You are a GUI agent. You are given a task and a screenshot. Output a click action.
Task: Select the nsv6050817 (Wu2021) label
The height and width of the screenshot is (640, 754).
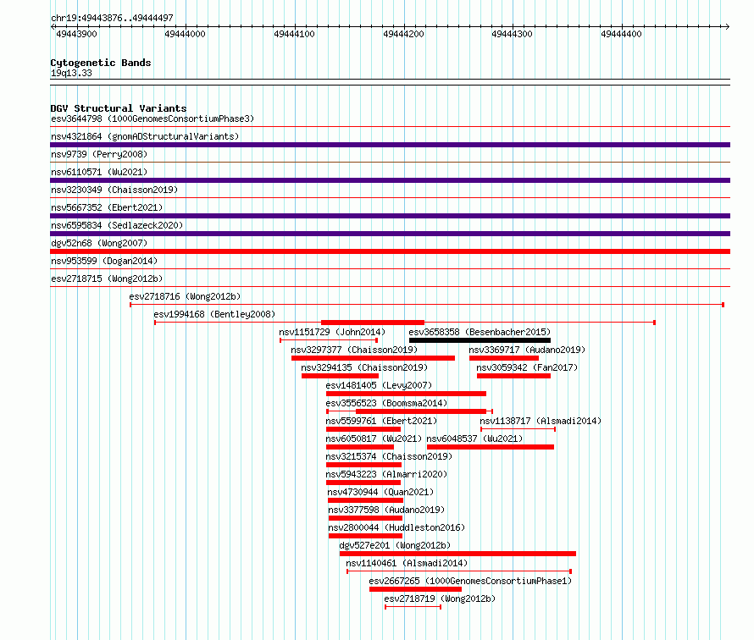tap(374, 439)
